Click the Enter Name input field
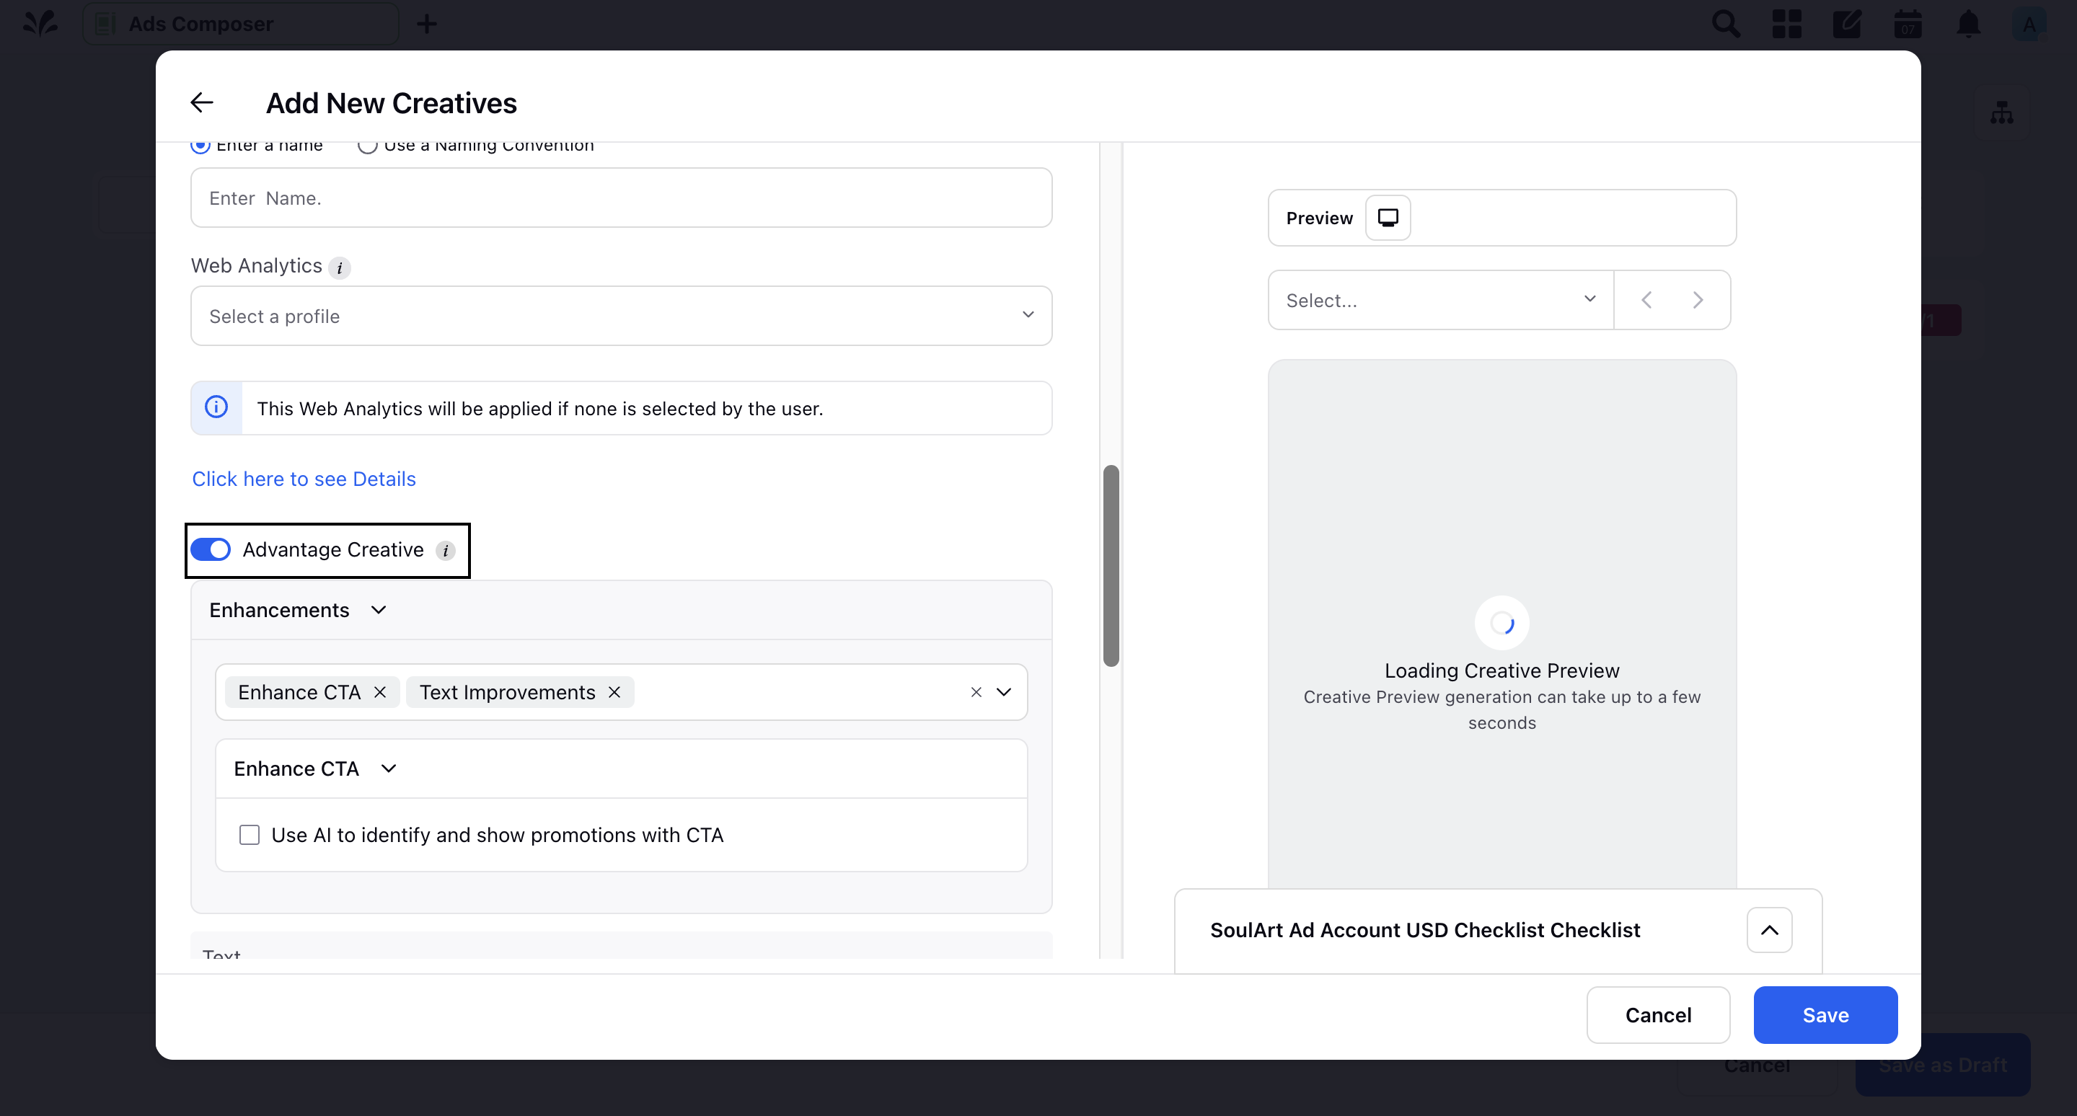This screenshot has height=1116, width=2077. [x=621, y=198]
